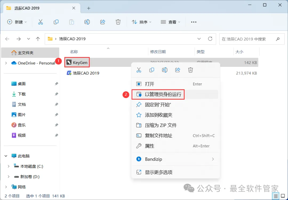Choose 压缩为 ZIP 文件
The height and width of the screenshot is (200, 288).
pyautogui.click(x=175, y=125)
